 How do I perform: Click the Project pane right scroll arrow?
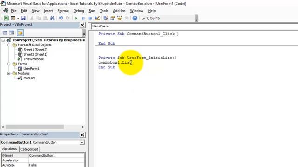click(83, 127)
